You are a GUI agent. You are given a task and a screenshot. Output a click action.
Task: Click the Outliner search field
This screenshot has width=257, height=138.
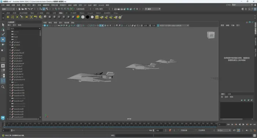coord(25,29)
